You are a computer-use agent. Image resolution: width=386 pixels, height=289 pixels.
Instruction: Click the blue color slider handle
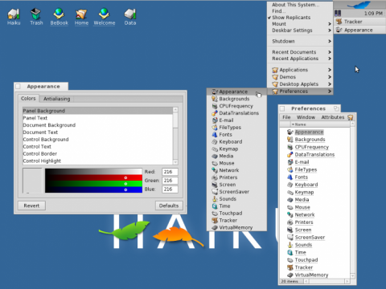(125, 189)
